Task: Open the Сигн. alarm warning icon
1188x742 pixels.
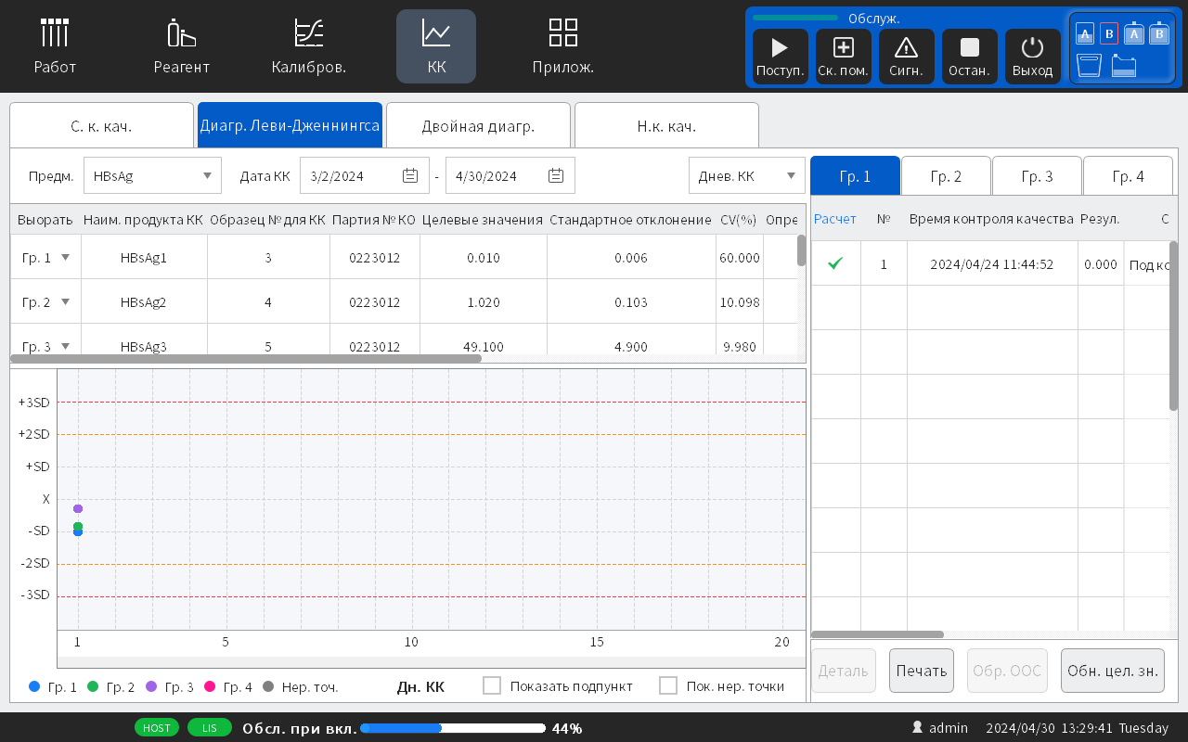Action: (x=907, y=57)
